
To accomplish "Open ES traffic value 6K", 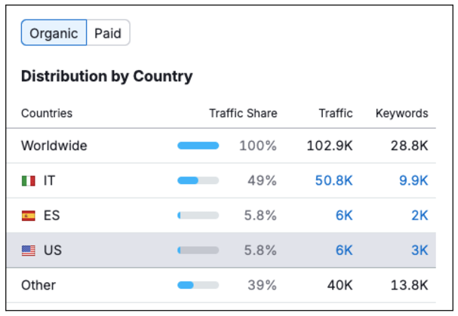I will 344,216.
